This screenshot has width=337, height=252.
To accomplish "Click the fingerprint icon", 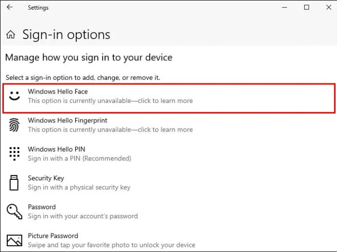I will [14, 125].
